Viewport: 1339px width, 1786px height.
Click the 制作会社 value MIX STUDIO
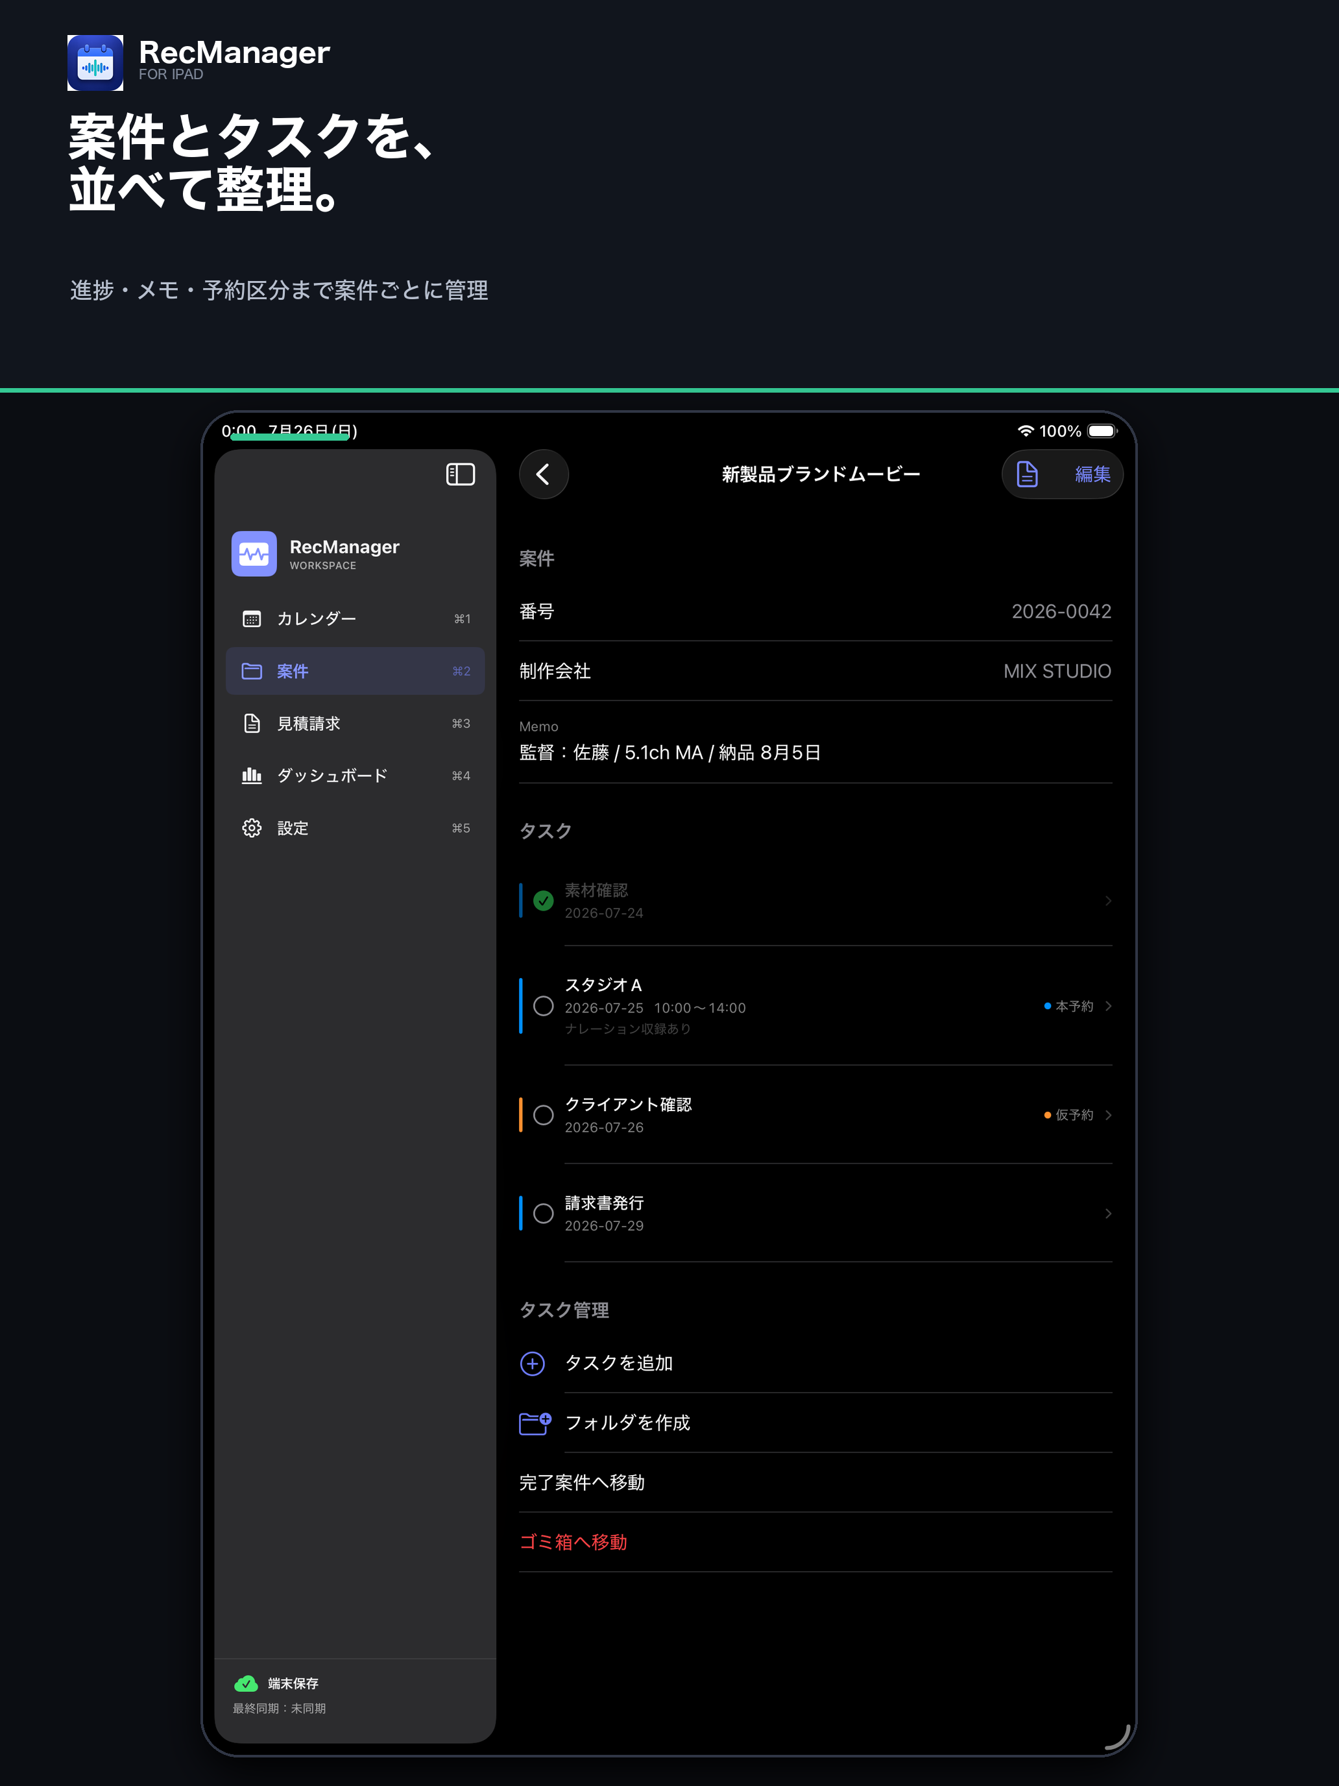coord(1057,671)
